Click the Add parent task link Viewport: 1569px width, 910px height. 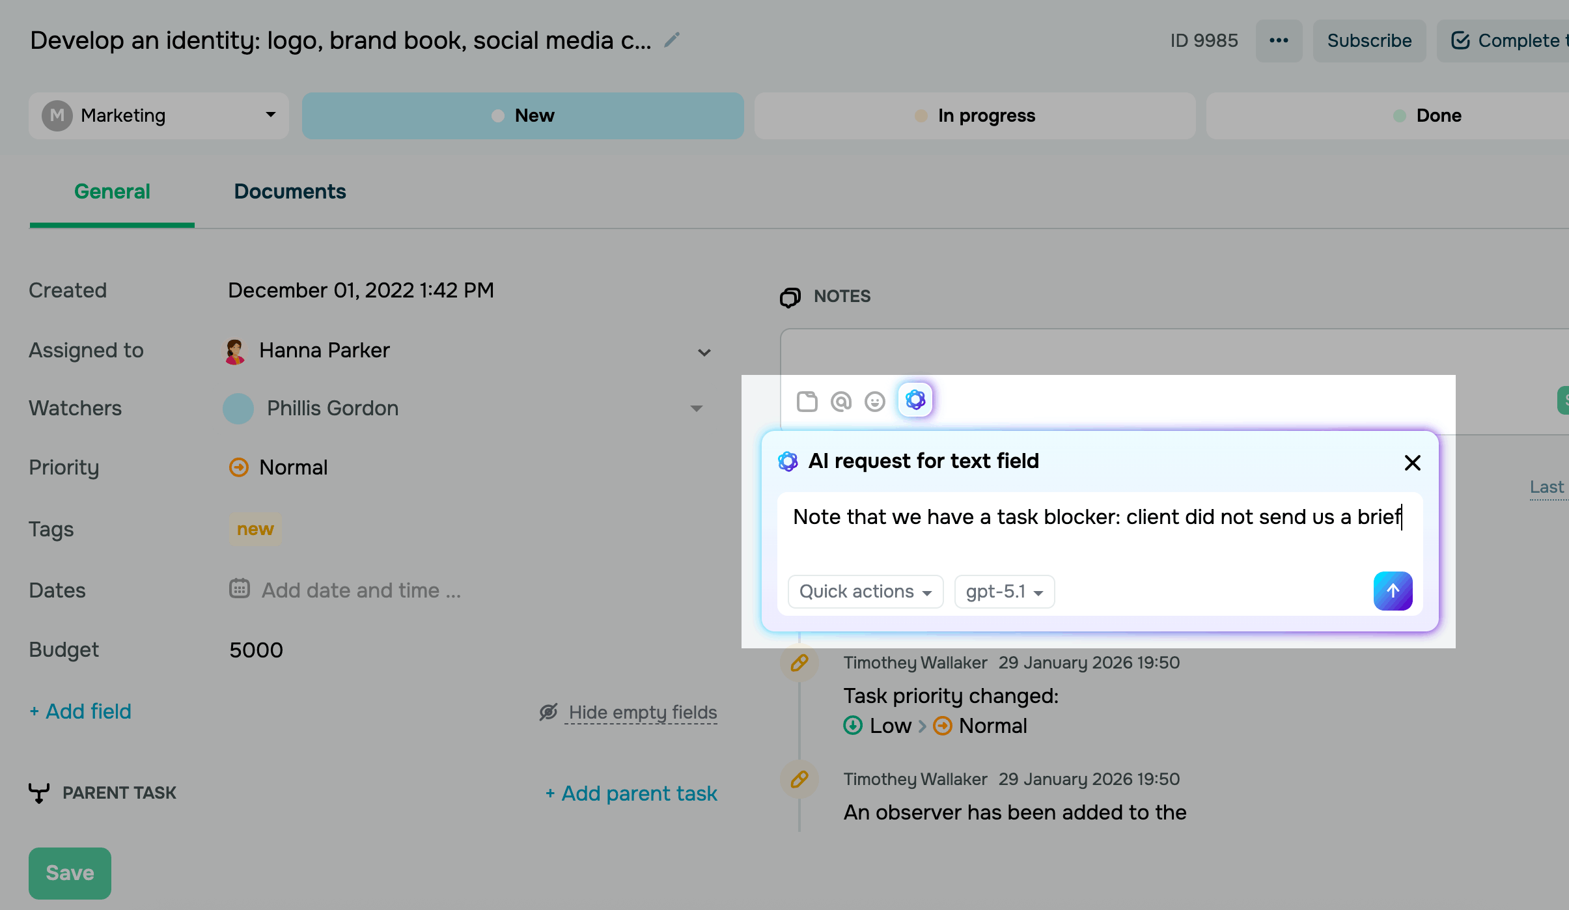[632, 793]
